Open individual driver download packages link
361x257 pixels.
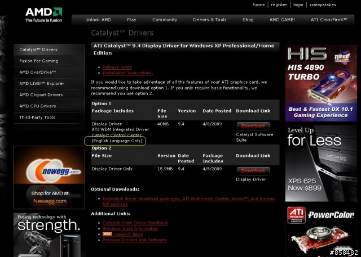pos(188,201)
